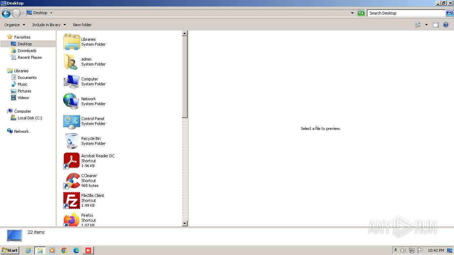Image resolution: width=454 pixels, height=255 pixels.
Task: Select the CCleaner shortcut icon
Action: [72, 181]
